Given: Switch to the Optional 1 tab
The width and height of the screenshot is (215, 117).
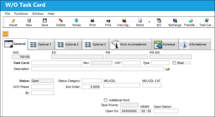Looking at the screenshot, I should [41, 45].
